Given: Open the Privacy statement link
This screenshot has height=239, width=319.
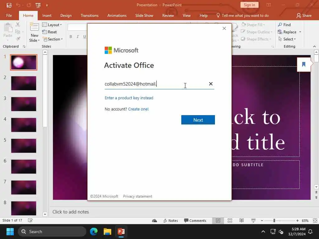Looking at the screenshot, I should pyautogui.click(x=137, y=196).
